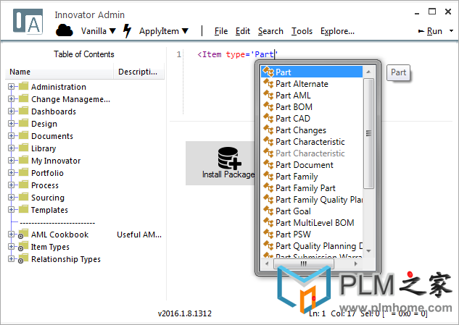Expand the My Innovator tree node

[x=11, y=161]
